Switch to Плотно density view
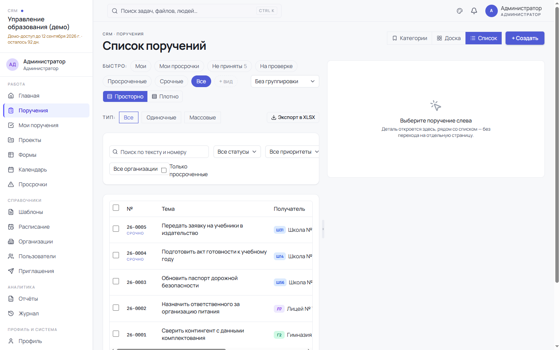This screenshot has width=560, height=350. click(x=165, y=96)
